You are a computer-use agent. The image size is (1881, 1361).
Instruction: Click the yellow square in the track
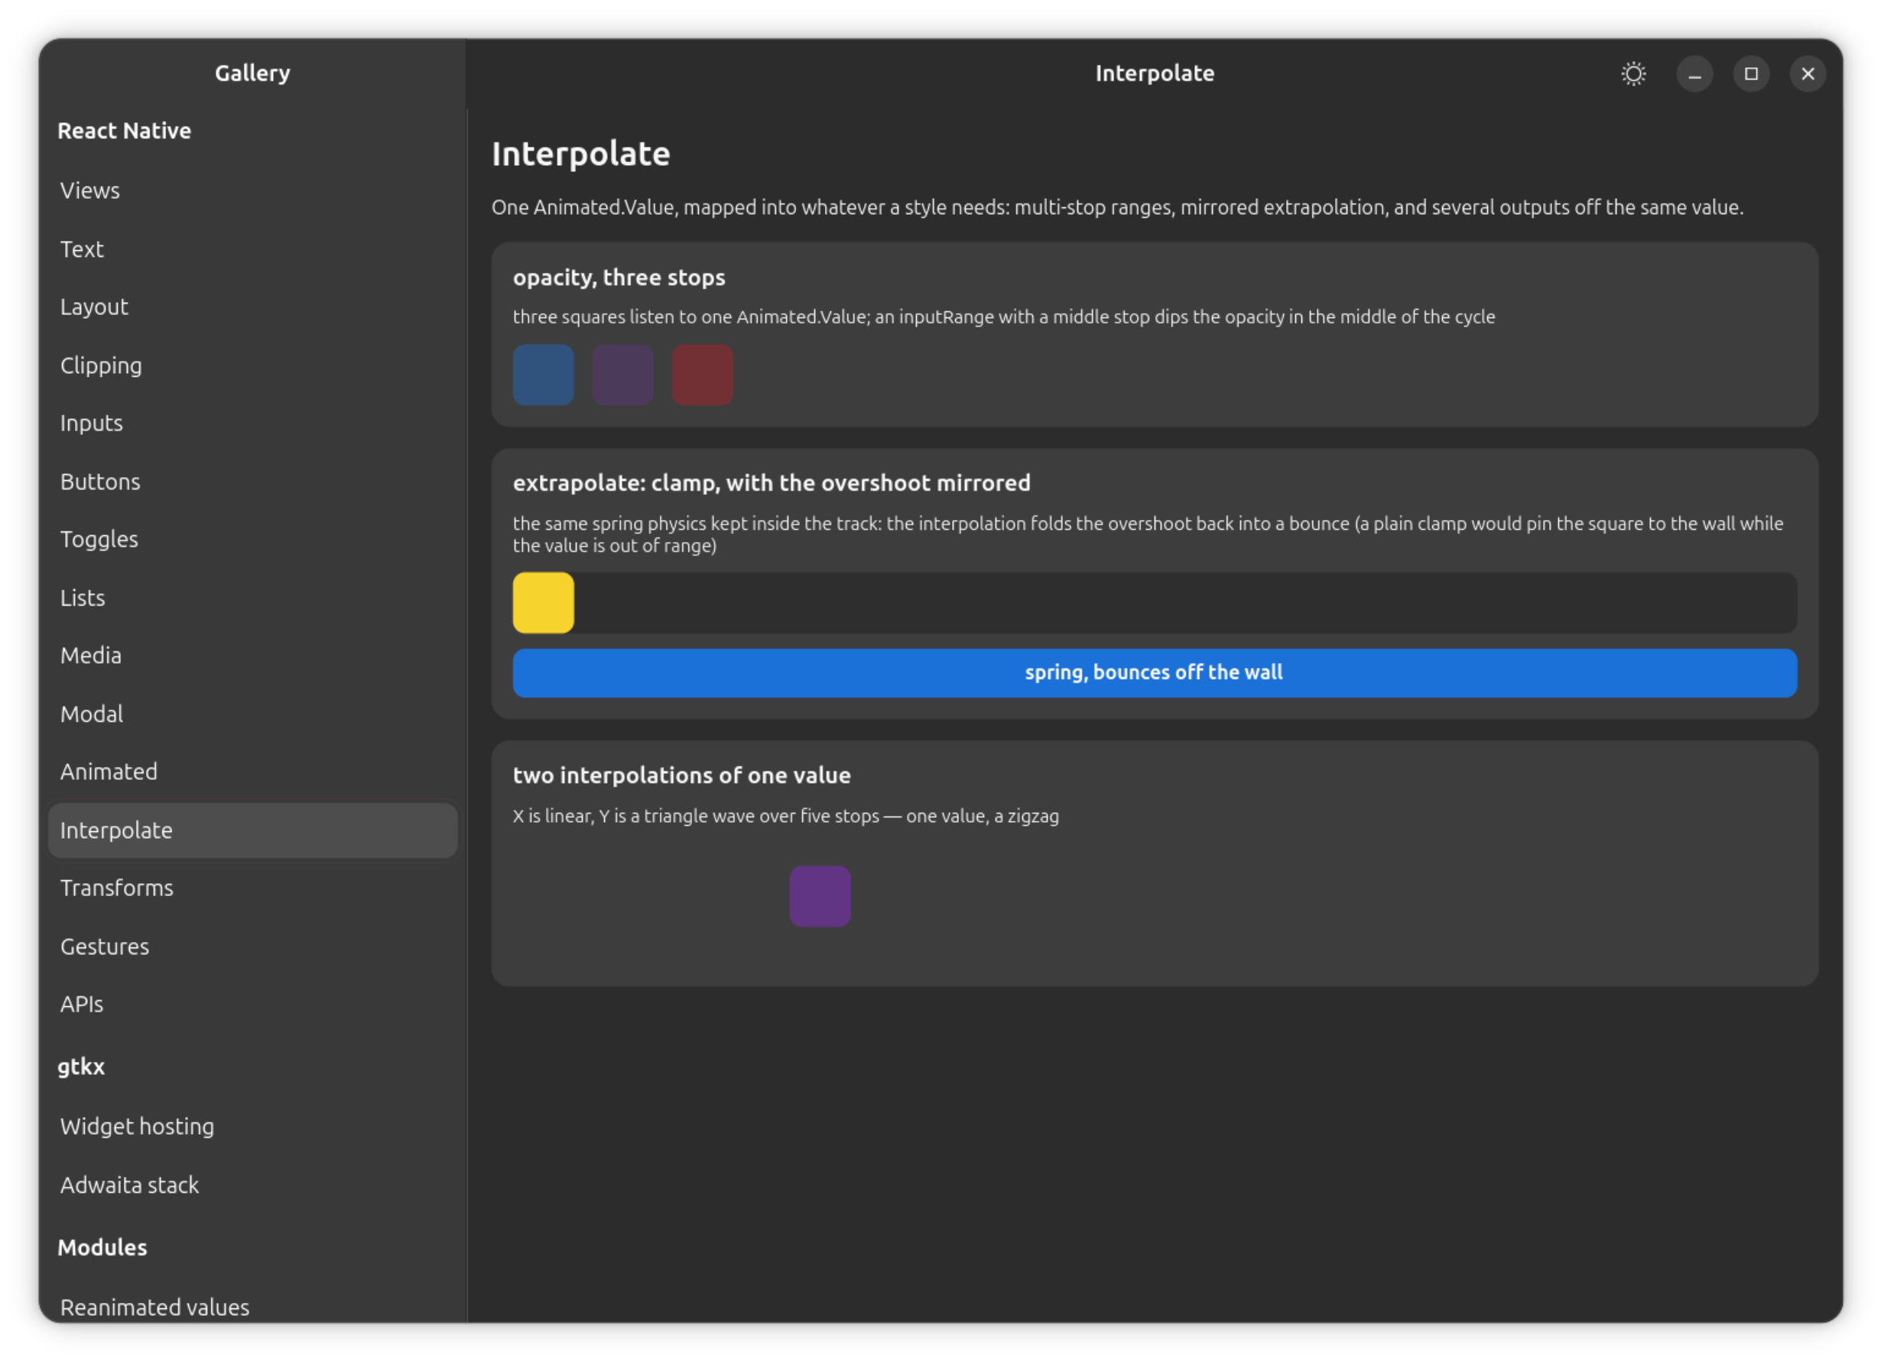(x=543, y=603)
